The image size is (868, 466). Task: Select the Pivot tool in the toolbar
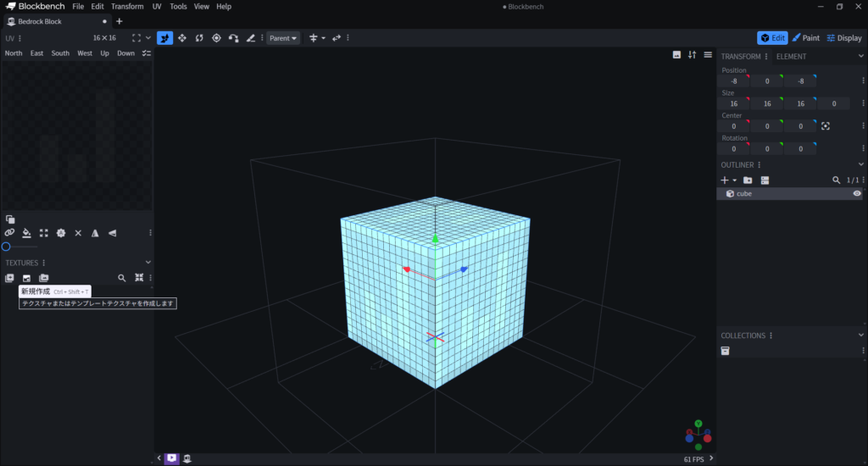216,38
